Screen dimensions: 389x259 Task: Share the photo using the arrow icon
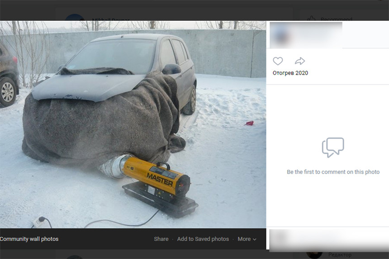tap(300, 61)
